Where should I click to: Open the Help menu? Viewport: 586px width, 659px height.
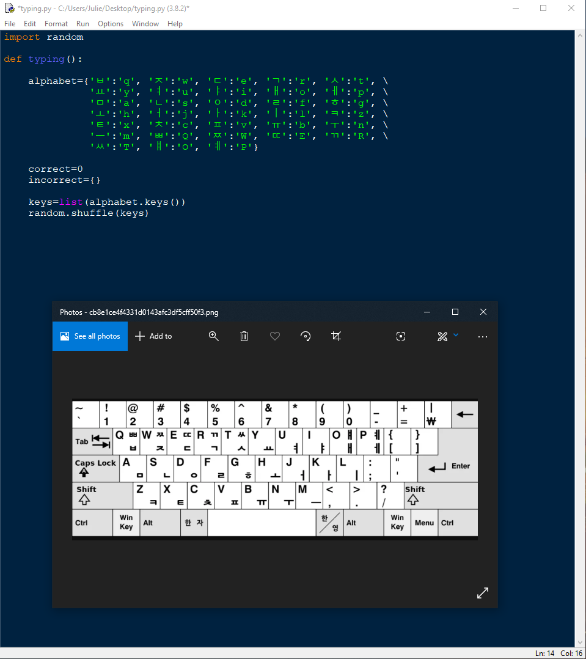(x=175, y=24)
